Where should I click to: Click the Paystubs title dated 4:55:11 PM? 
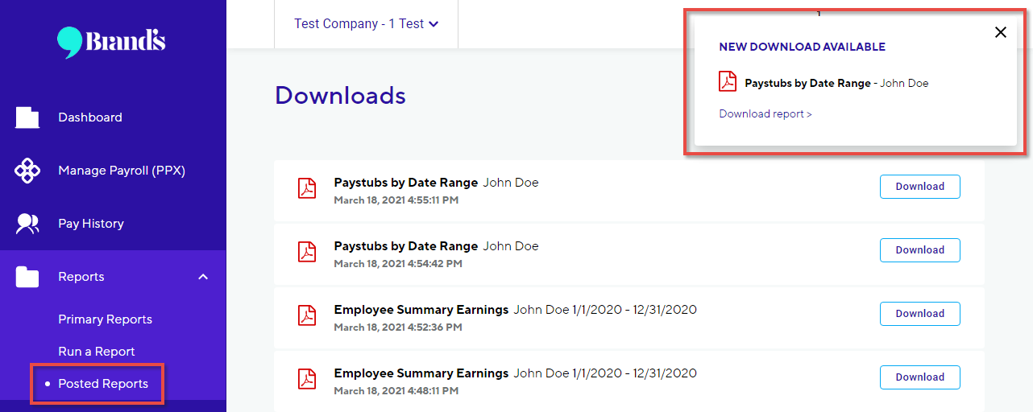click(x=406, y=183)
